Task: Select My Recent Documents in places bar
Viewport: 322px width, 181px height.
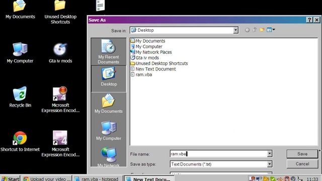Action: [109, 51]
